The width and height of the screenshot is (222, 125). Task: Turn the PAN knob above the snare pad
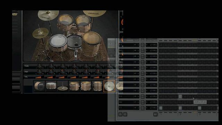pos(51,72)
